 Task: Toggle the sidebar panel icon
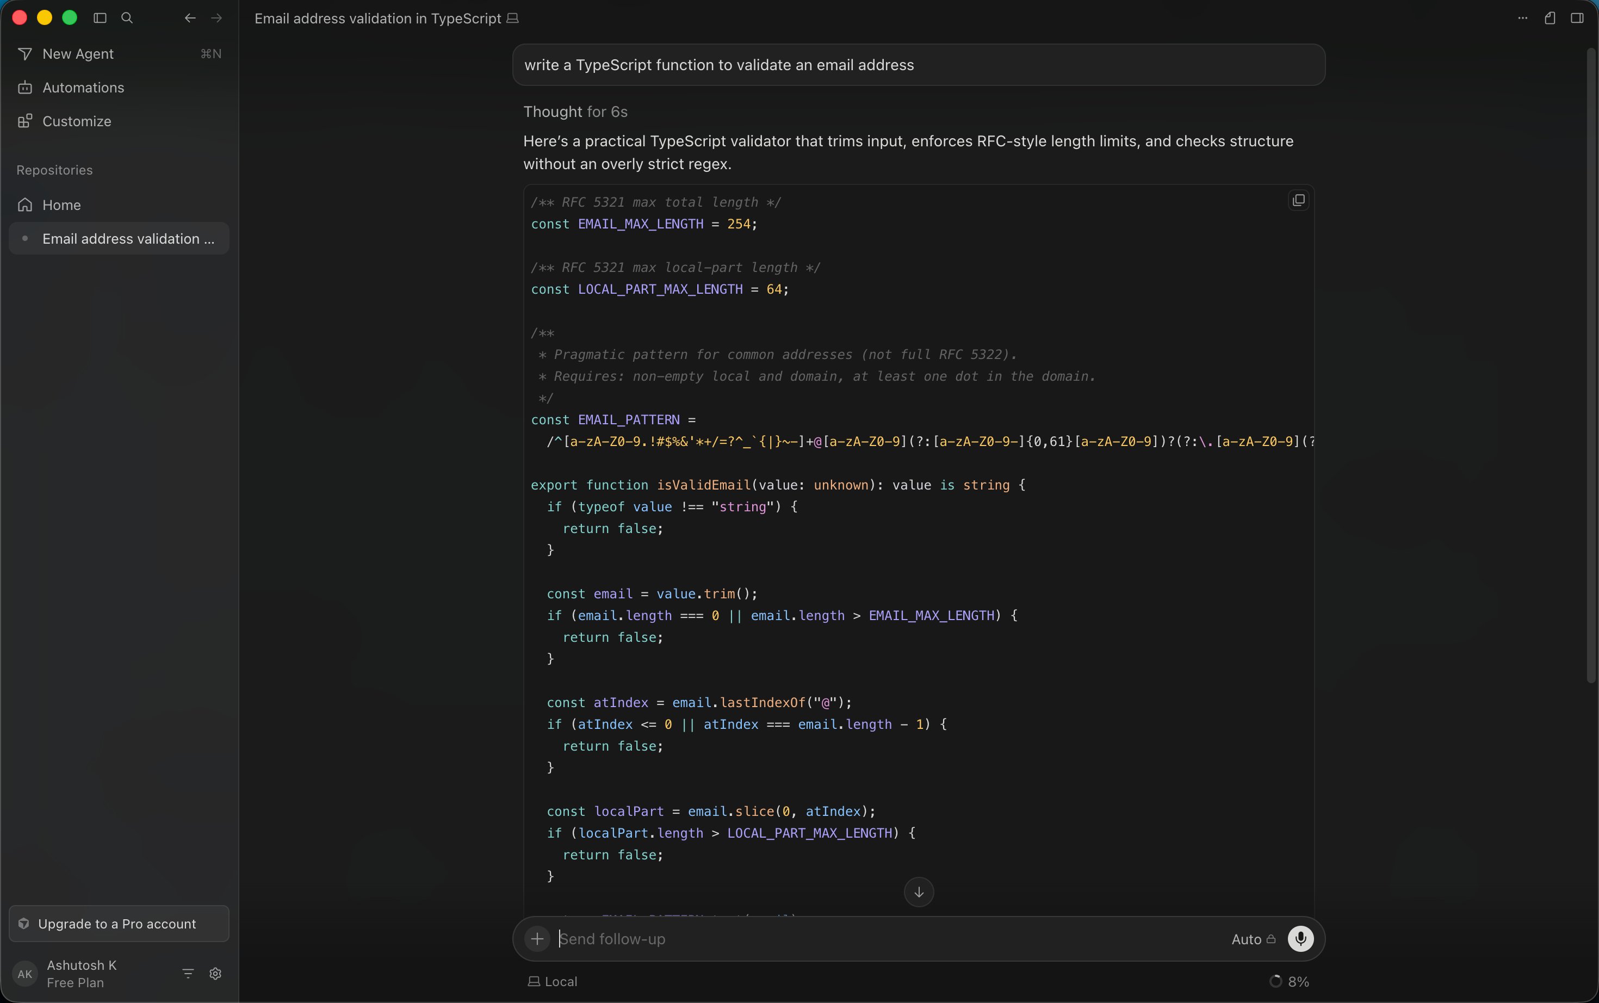pos(100,18)
